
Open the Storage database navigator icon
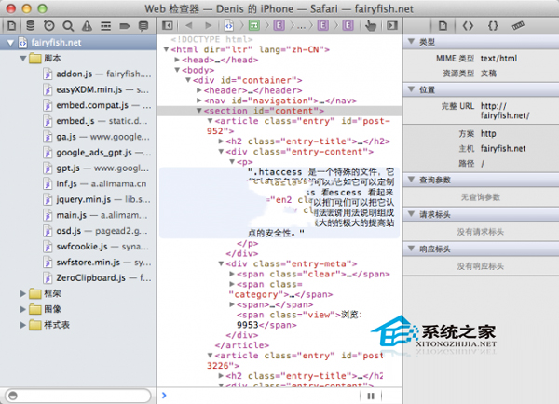coord(30,24)
